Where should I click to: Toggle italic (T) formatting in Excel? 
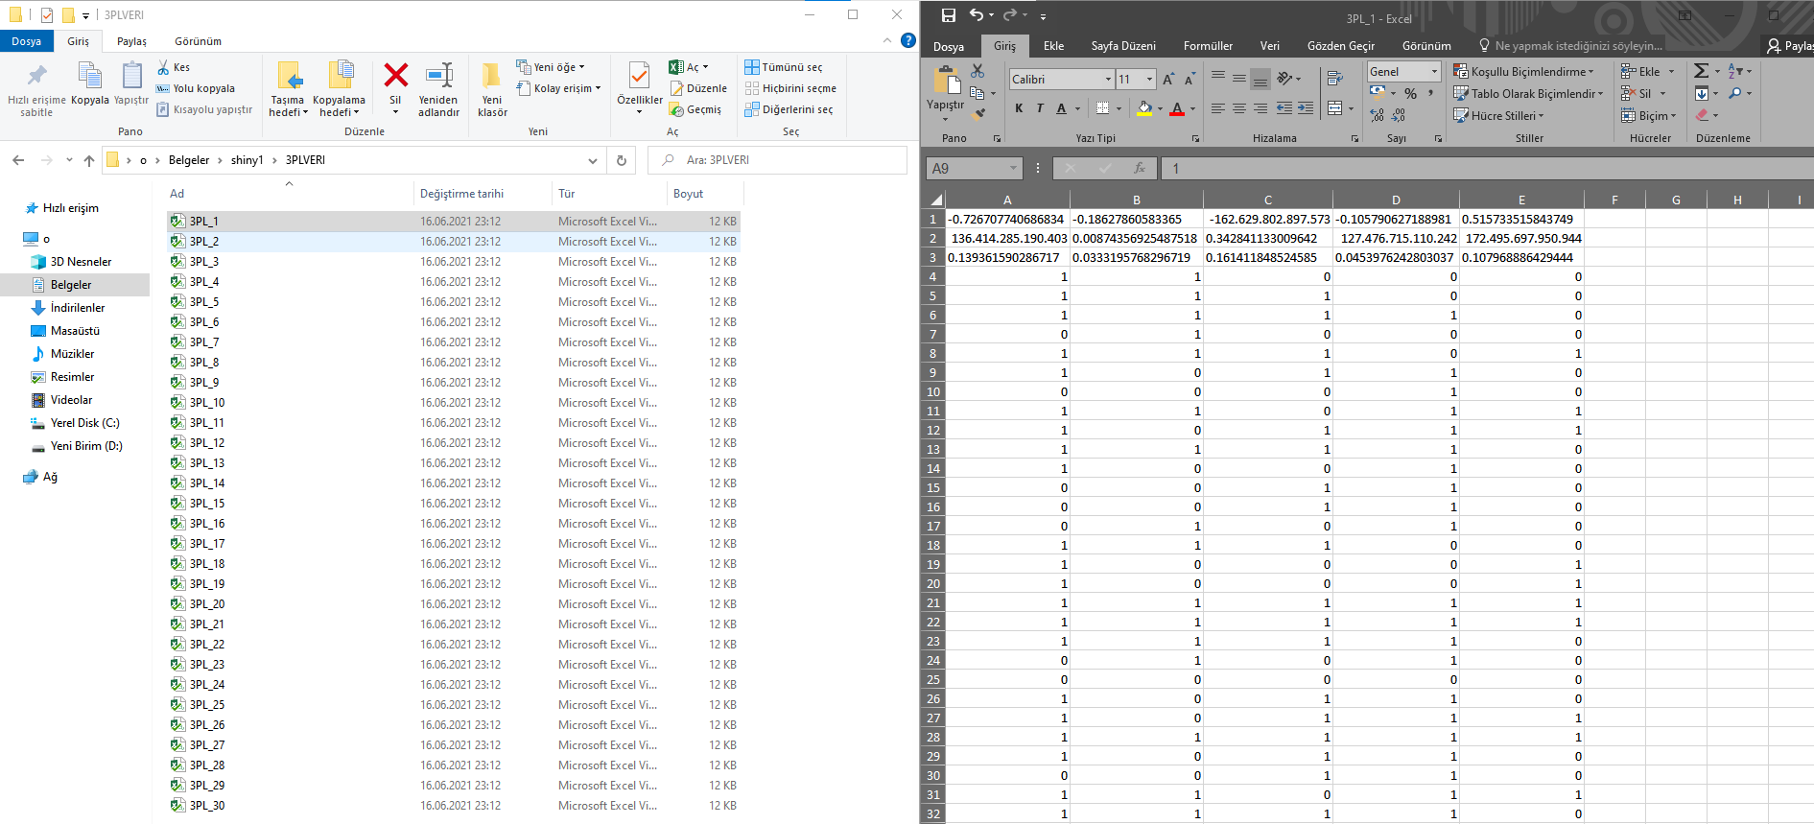tap(1040, 108)
